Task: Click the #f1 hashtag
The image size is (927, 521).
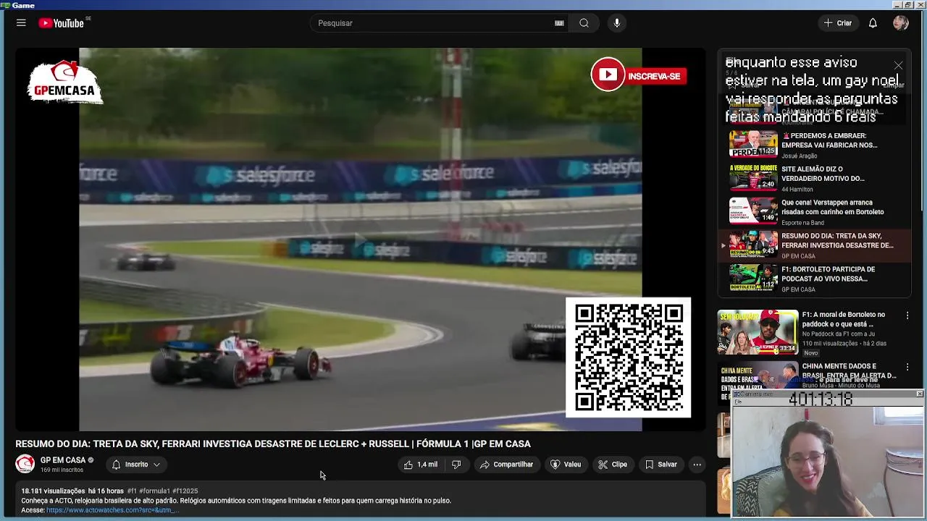Action: pos(133,491)
